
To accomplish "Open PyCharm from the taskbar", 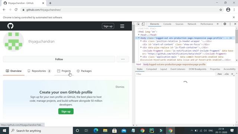I will pos(152,131).
